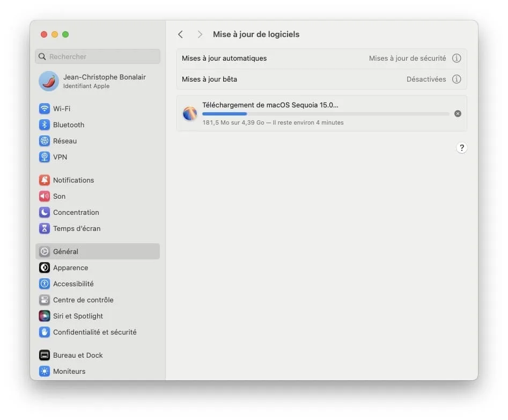Select Son in the sidebar

click(58, 196)
